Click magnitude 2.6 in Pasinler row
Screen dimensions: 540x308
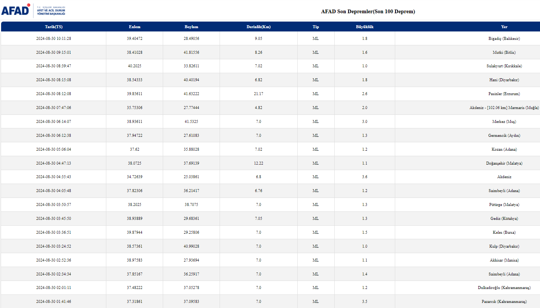[x=364, y=94]
